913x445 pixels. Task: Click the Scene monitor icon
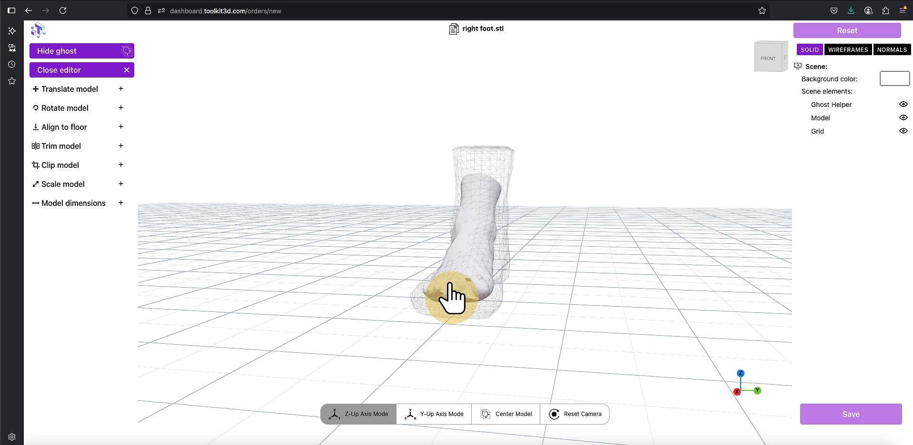(x=798, y=66)
